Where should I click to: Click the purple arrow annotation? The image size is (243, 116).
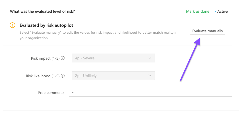tap(190, 59)
